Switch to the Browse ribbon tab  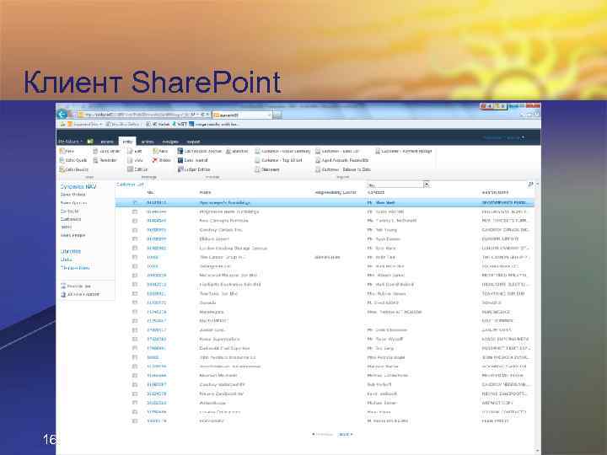point(107,142)
